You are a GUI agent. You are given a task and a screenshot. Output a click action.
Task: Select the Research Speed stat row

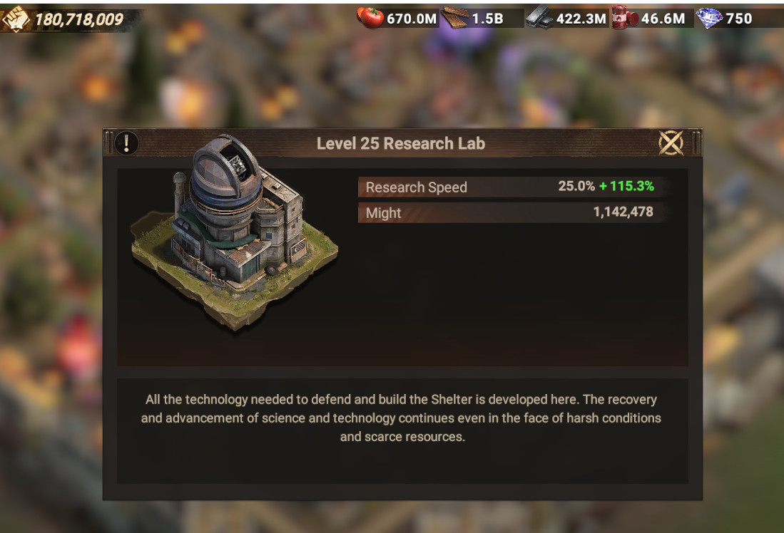click(511, 187)
